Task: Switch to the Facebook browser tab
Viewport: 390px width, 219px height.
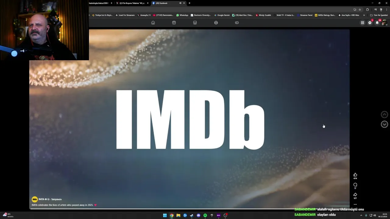Action: click(x=168, y=3)
